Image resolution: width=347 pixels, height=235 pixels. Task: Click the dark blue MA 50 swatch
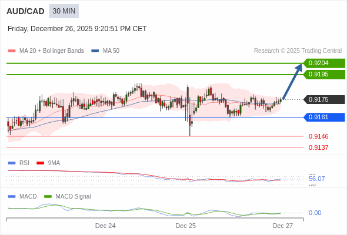tap(95, 51)
